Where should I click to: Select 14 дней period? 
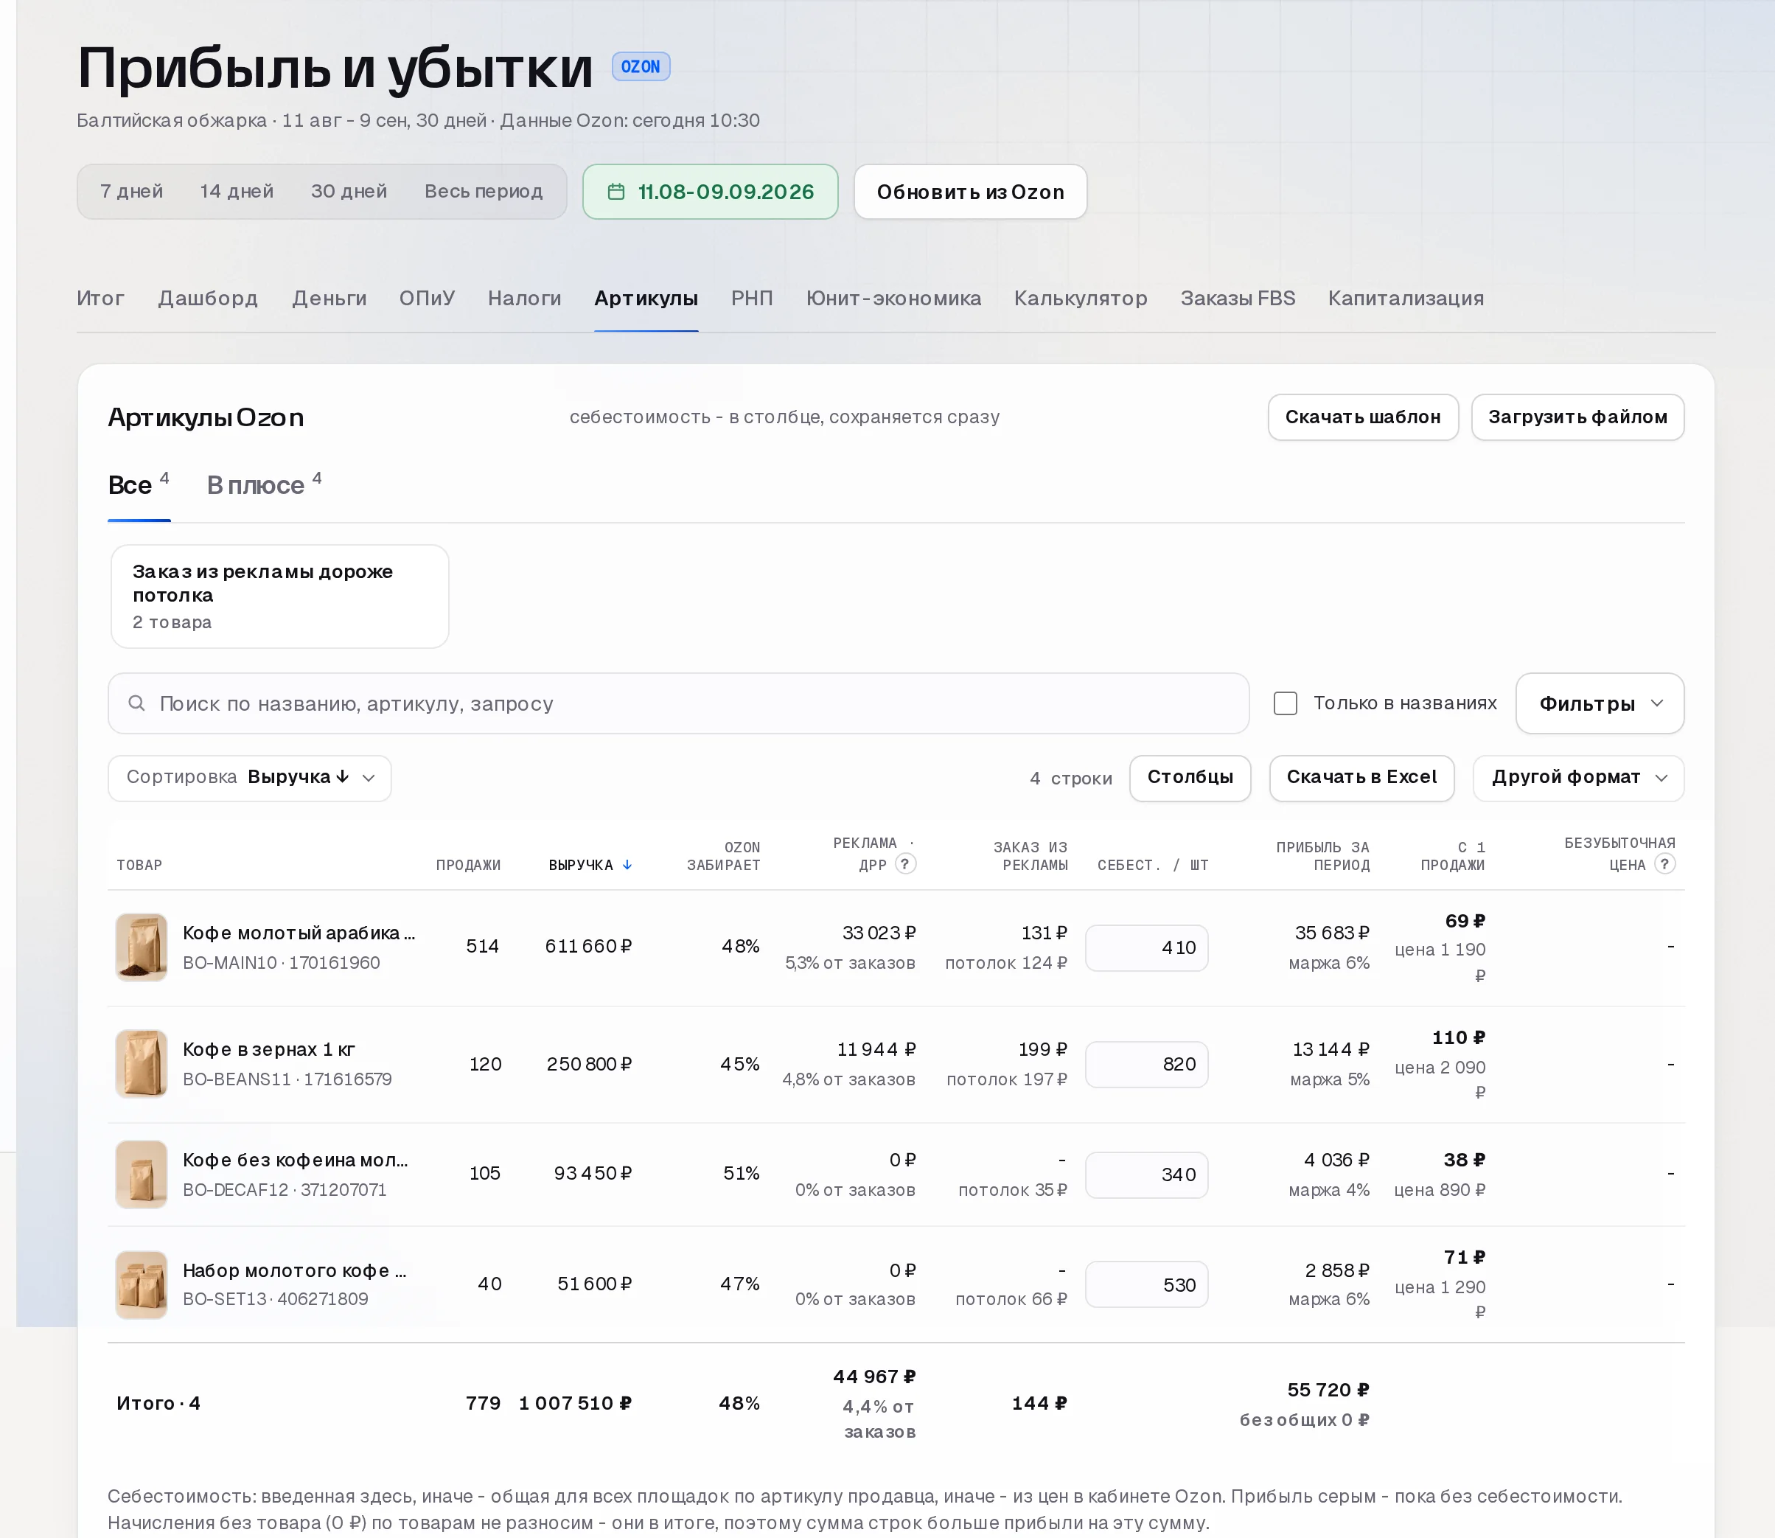pyautogui.click(x=237, y=192)
